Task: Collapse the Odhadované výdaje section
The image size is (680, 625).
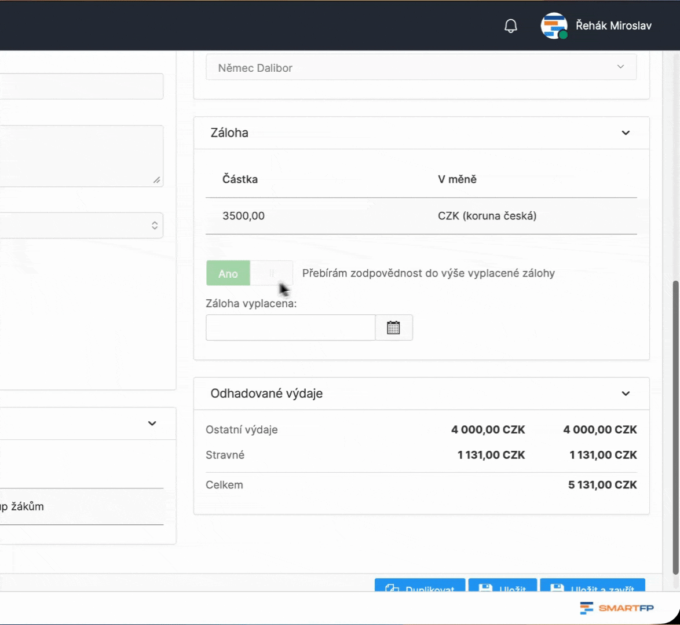Action: click(626, 394)
